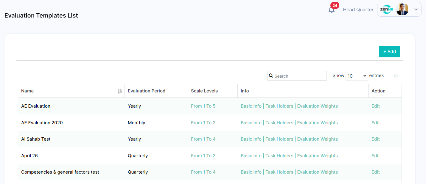Click the user profile photo

[402, 10]
